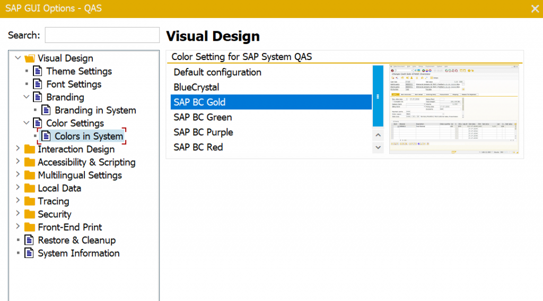Screen dimensions: 543x301
Task: Click the Security folder icon
Action: click(x=30, y=214)
